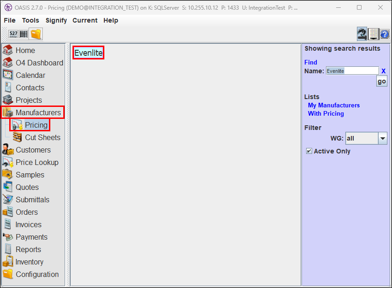Screen dimensions: 392x288
Task: Click the Inventory boxes icon
Action: click(8, 262)
